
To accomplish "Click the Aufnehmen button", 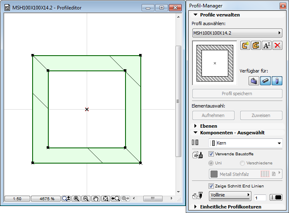I will [213, 115].
